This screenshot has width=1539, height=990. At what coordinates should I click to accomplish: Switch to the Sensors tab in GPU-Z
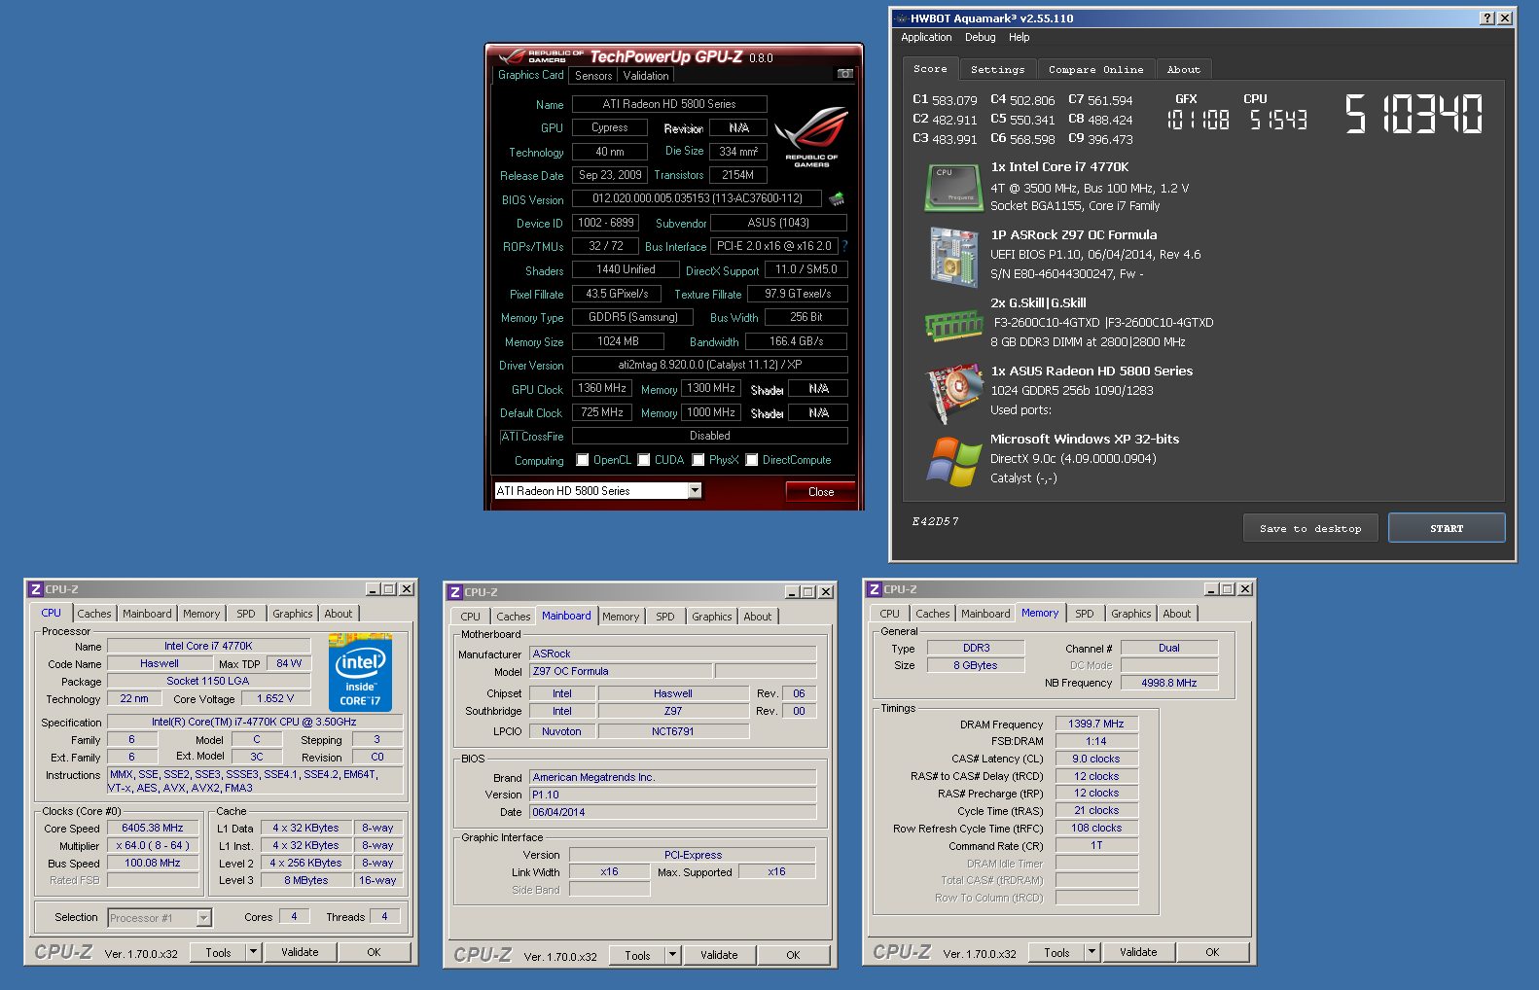pos(593,76)
